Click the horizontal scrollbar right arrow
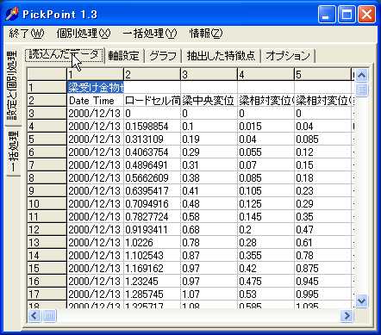The height and width of the screenshot is (335, 381). (347, 316)
